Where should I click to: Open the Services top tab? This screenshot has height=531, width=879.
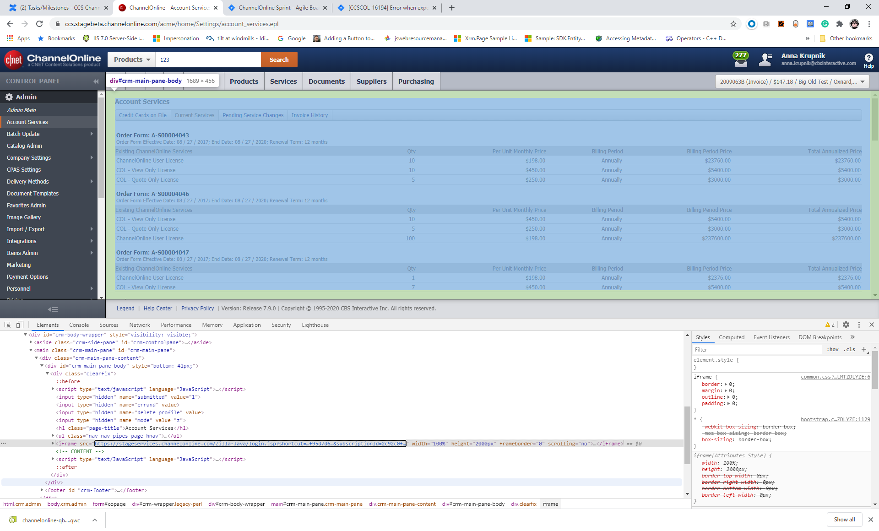tap(283, 81)
